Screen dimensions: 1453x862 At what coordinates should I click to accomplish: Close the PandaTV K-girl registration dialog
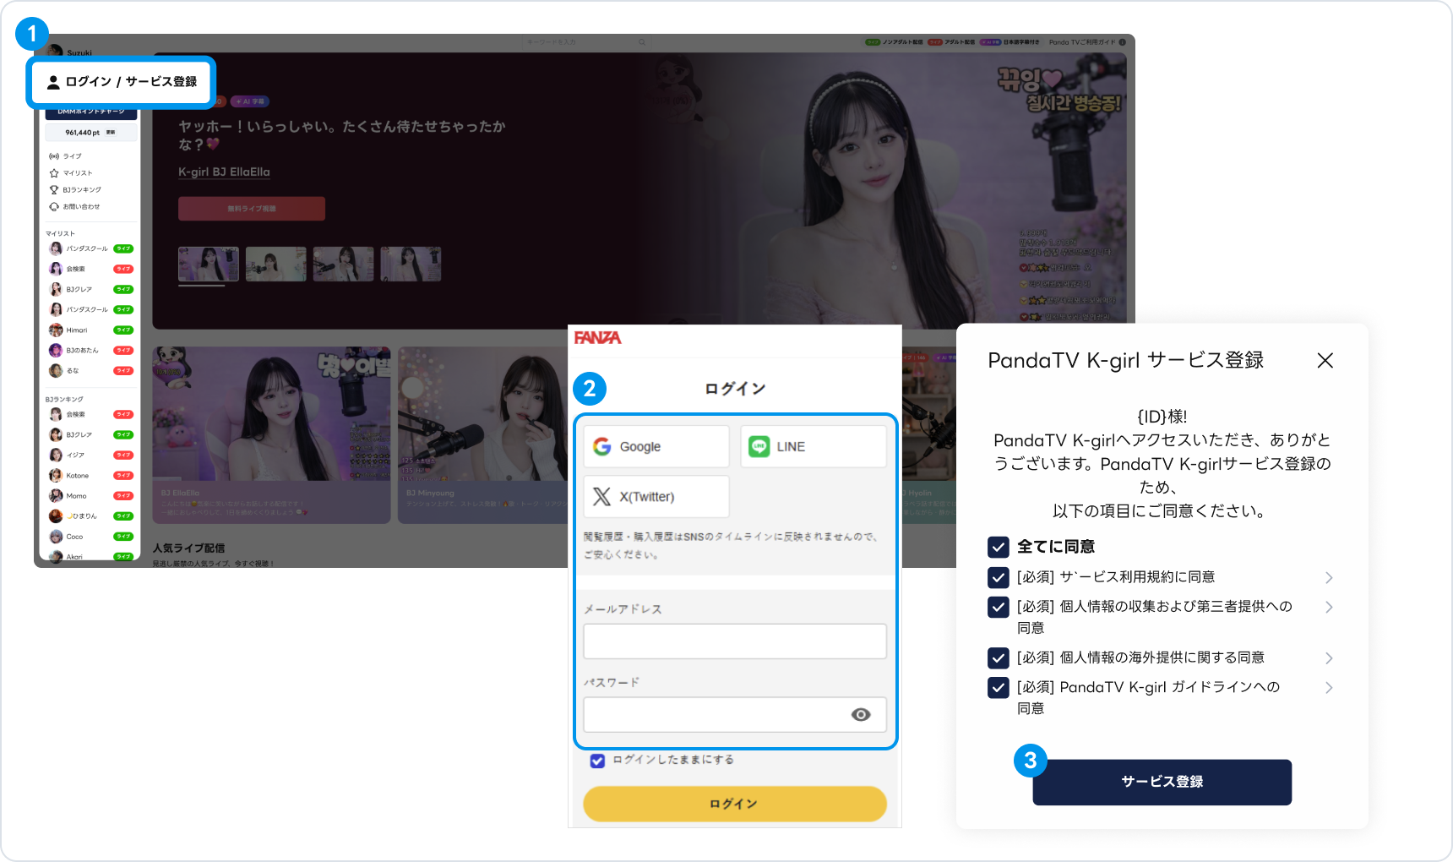1325,361
